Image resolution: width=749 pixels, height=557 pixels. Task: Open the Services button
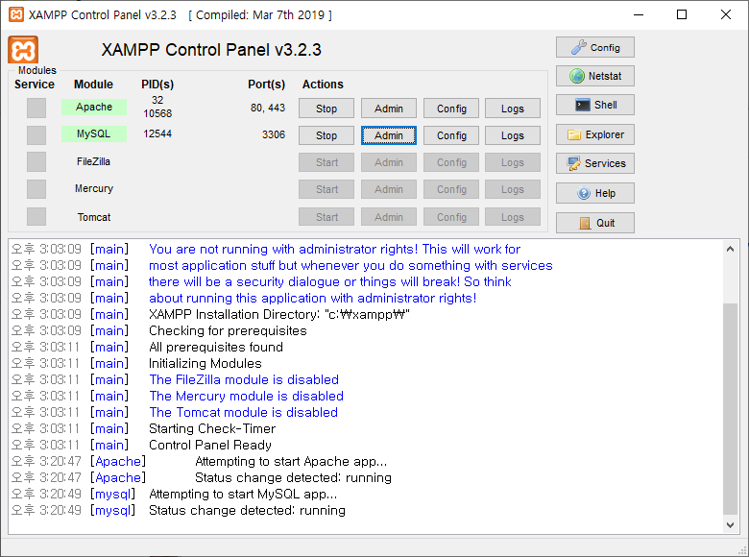pos(595,163)
